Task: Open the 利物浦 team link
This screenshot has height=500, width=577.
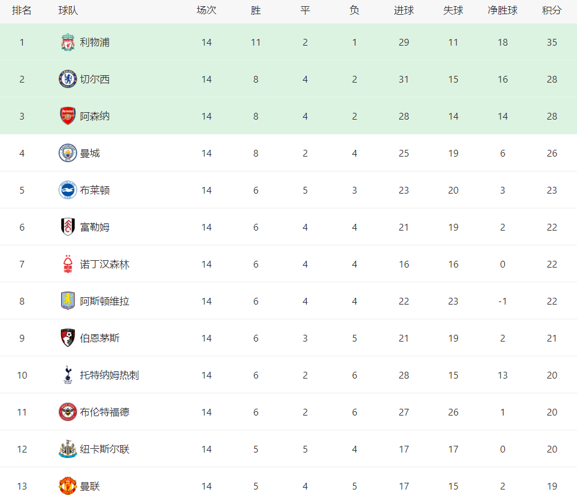Action: [x=94, y=43]
